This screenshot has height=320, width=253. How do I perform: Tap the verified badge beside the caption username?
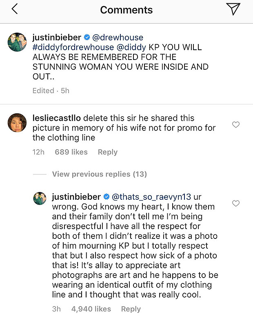(x=87, y=38)
